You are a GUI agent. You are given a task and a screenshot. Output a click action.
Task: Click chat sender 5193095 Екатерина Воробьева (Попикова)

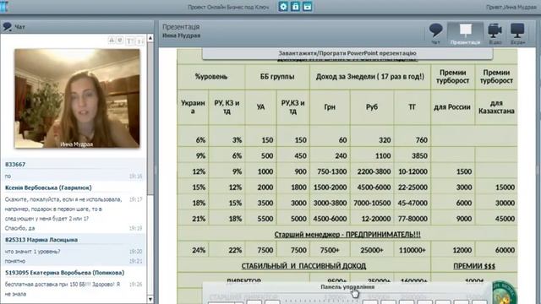coord(64,273)
